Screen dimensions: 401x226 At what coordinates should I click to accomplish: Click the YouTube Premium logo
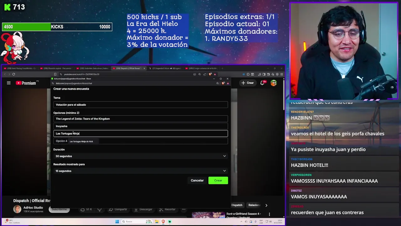[26, 83]
